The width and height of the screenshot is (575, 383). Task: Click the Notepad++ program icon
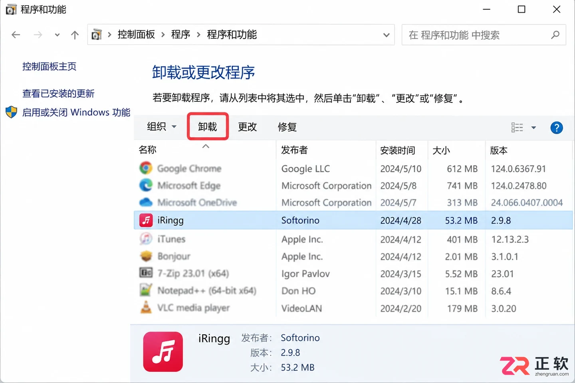point(146,290)
